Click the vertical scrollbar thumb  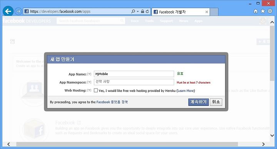tap(272, 53)
